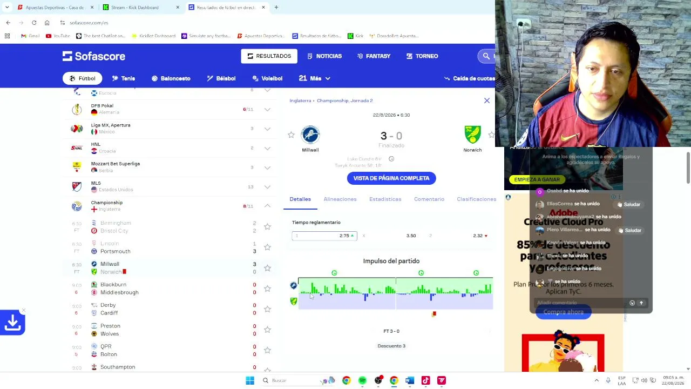
Task: Open the Windows Start menu
Action: tap(250, 380)
